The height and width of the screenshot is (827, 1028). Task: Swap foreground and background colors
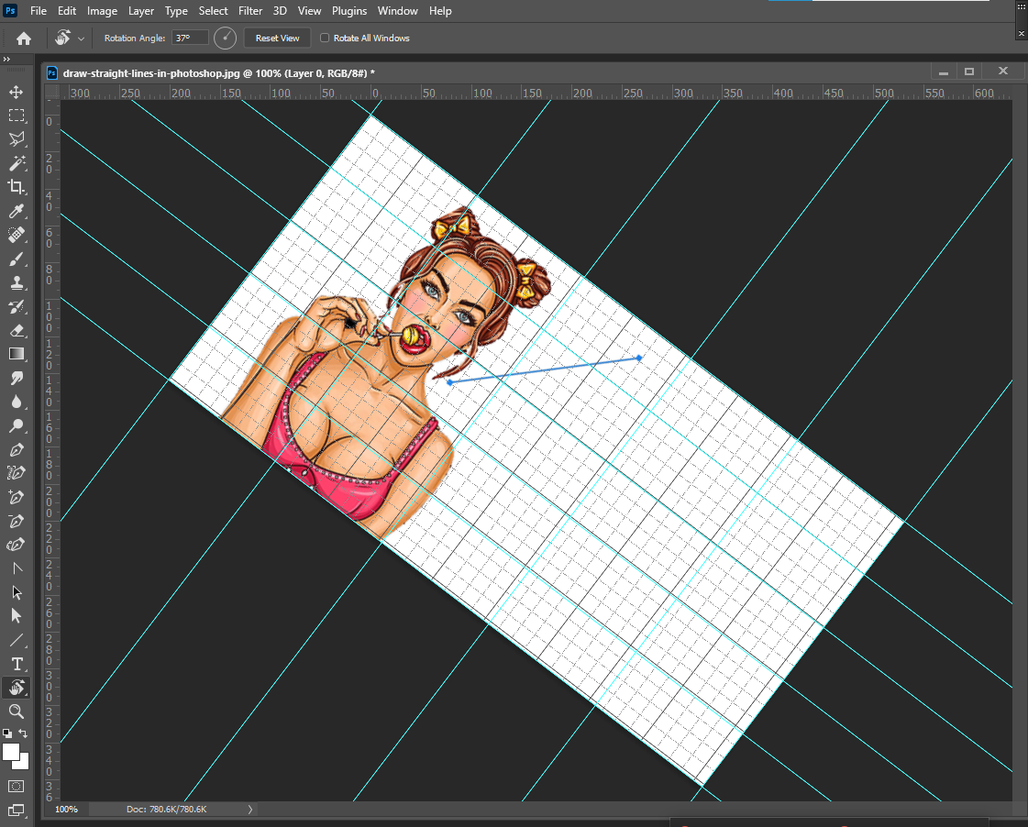pos(24,733)
